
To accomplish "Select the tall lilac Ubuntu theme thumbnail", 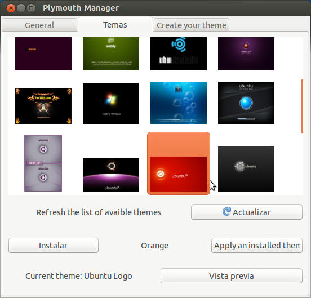I will tap(43, 163).
